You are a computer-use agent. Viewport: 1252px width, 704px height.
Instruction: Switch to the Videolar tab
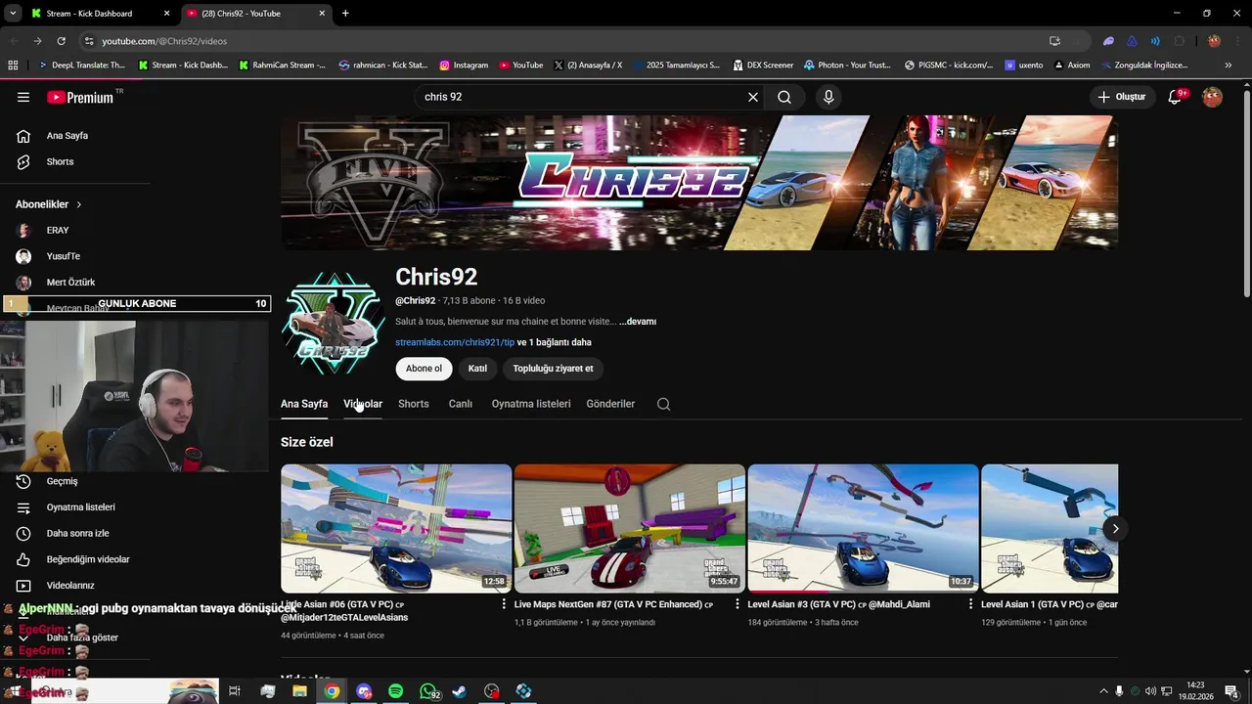pyautogui.click(x=363, y=404)
